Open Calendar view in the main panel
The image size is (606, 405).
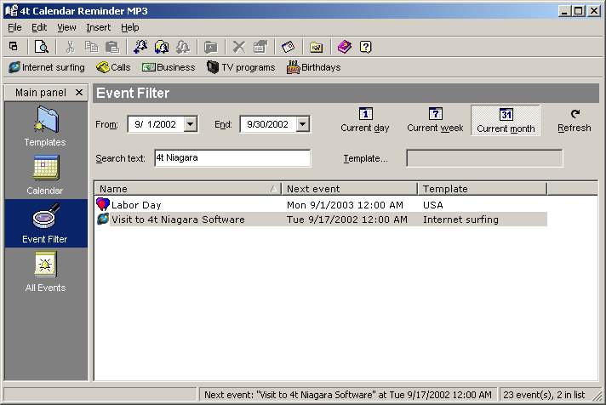pyautogui.click(x=45, y=174)
